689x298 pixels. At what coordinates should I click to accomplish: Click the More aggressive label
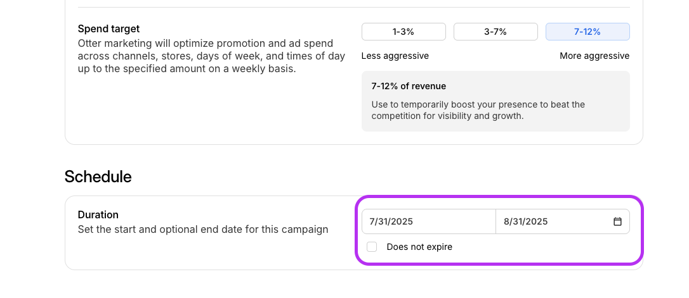[594, 56]
